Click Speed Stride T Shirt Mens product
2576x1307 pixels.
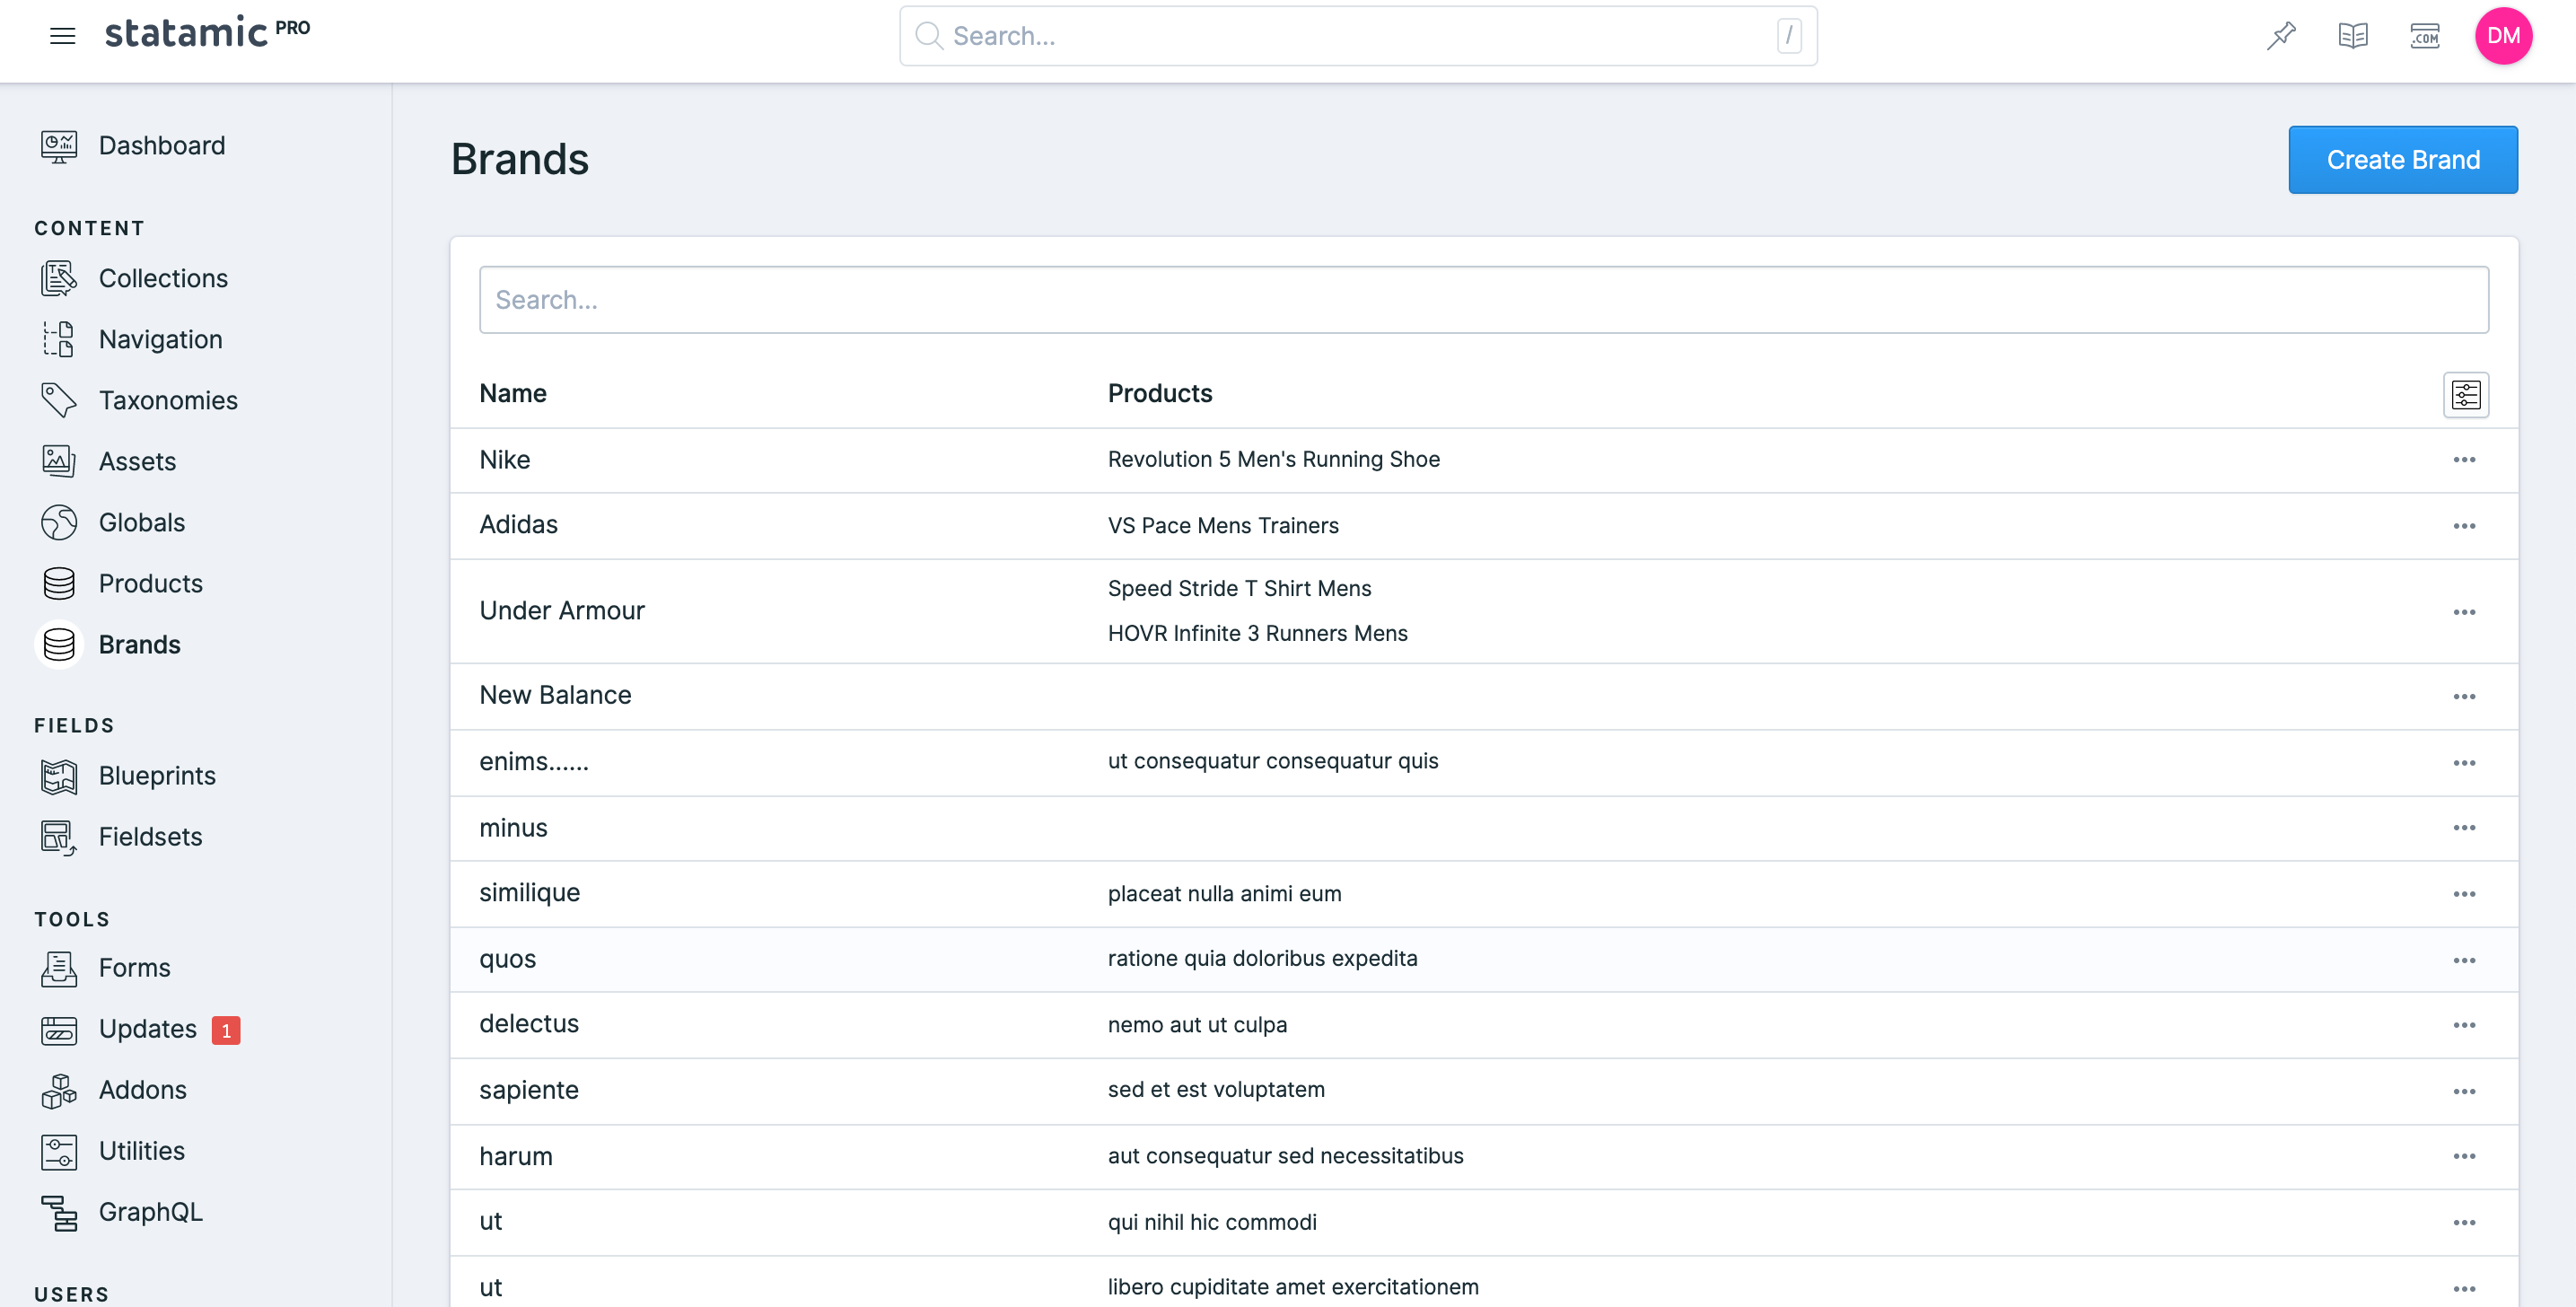[x=1239, y=589]
